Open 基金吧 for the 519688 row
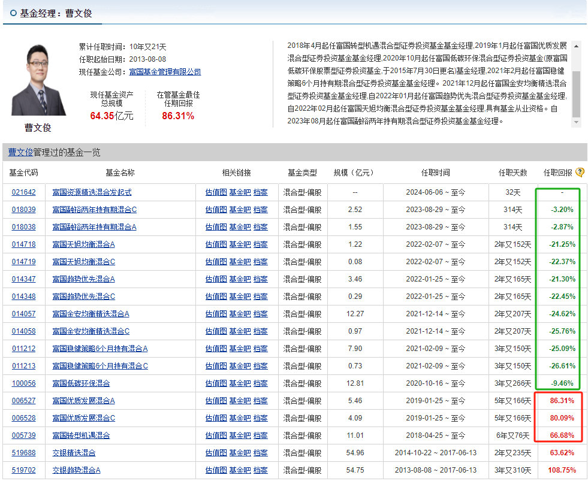The height and width of the screenshot is (484, 588). click(x=240, y=453)
